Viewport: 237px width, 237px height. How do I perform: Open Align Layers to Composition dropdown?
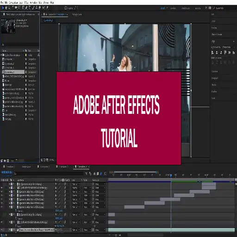pos(229,47)
